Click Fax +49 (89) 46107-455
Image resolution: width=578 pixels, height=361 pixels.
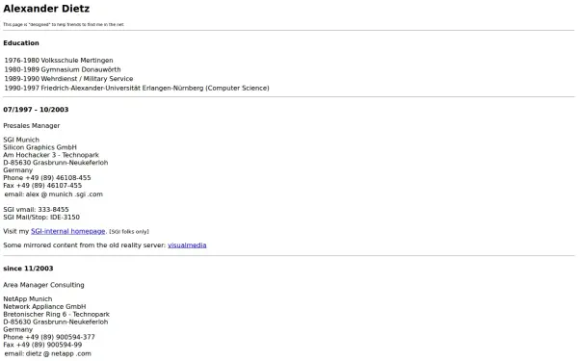click(x=42, y=186)
